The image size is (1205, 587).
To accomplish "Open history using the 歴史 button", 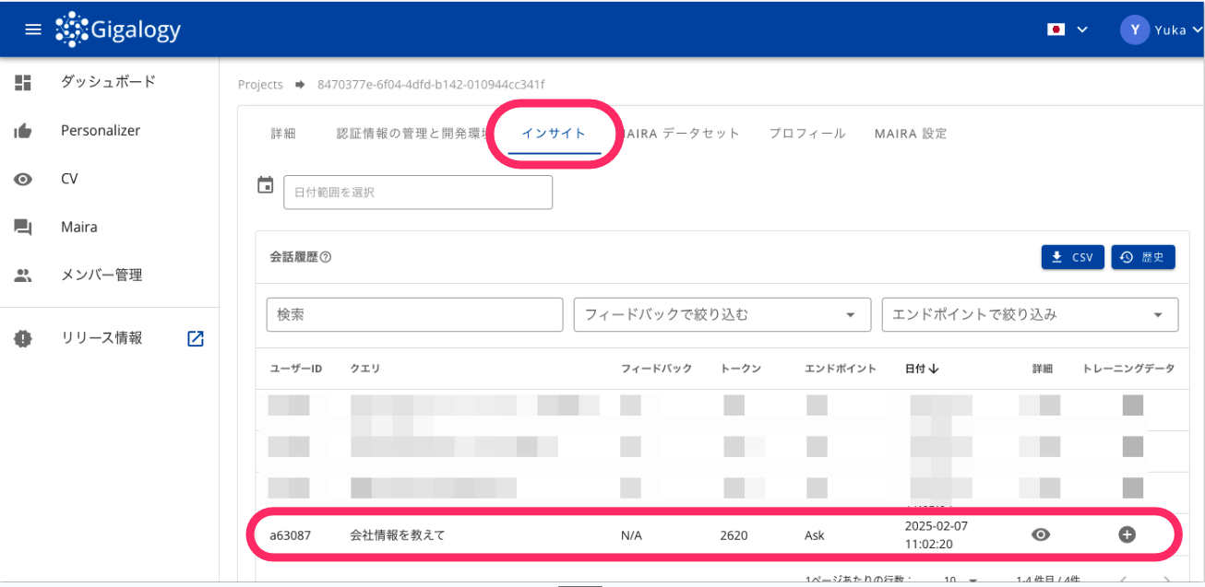I will click(1143, 256).
